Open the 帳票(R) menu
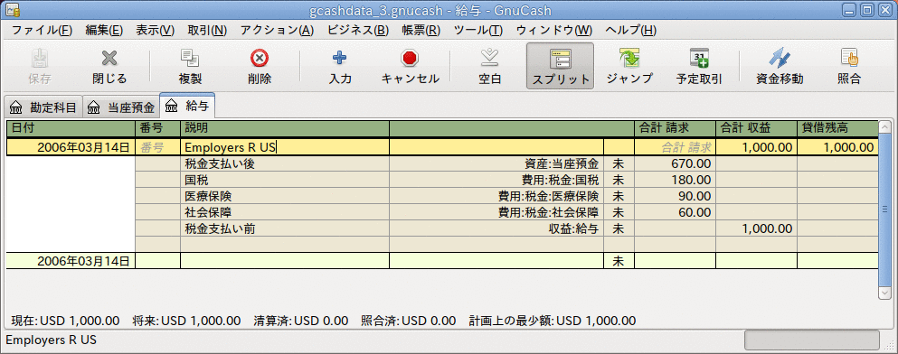 421,30
